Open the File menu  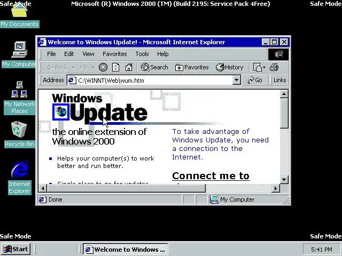tap(51, 54)
